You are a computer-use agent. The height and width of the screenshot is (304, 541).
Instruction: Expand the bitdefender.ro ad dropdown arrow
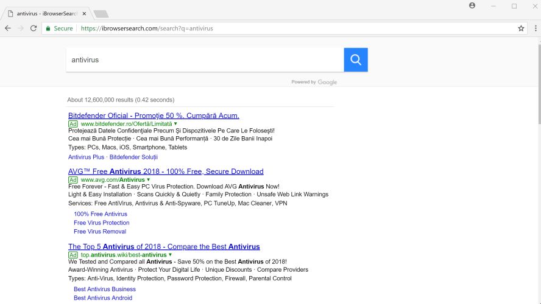pos(175,123)
